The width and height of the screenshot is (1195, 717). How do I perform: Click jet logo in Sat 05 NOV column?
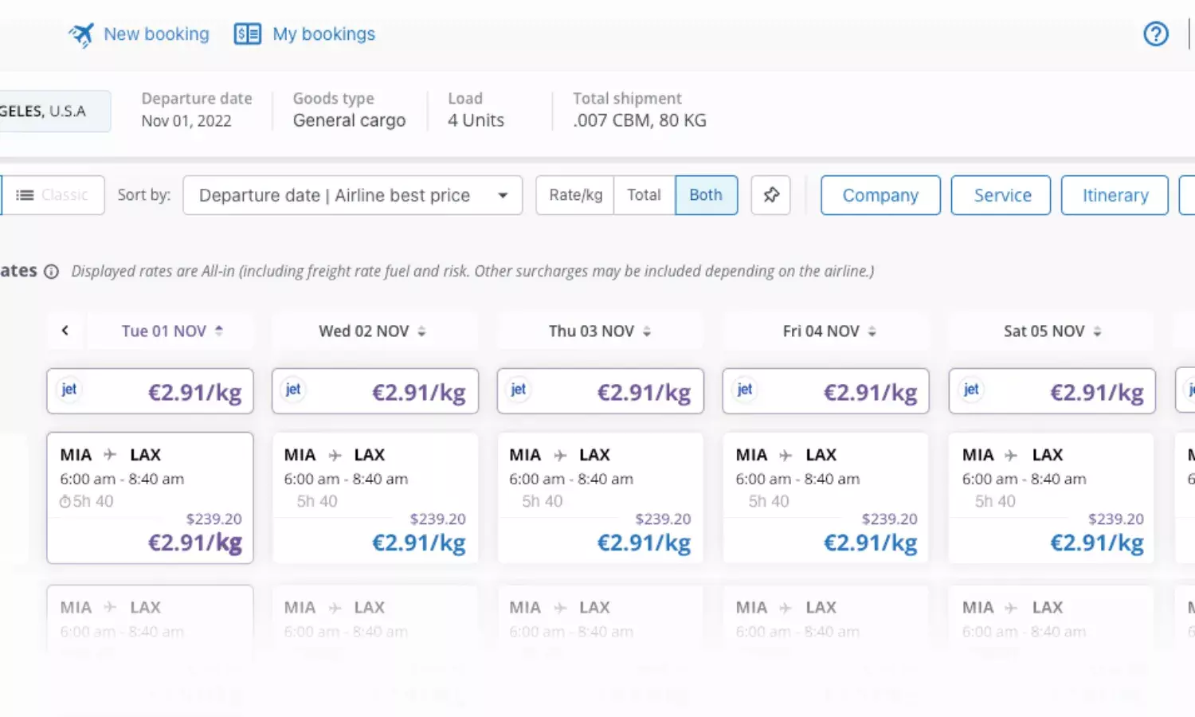[971, 390]
